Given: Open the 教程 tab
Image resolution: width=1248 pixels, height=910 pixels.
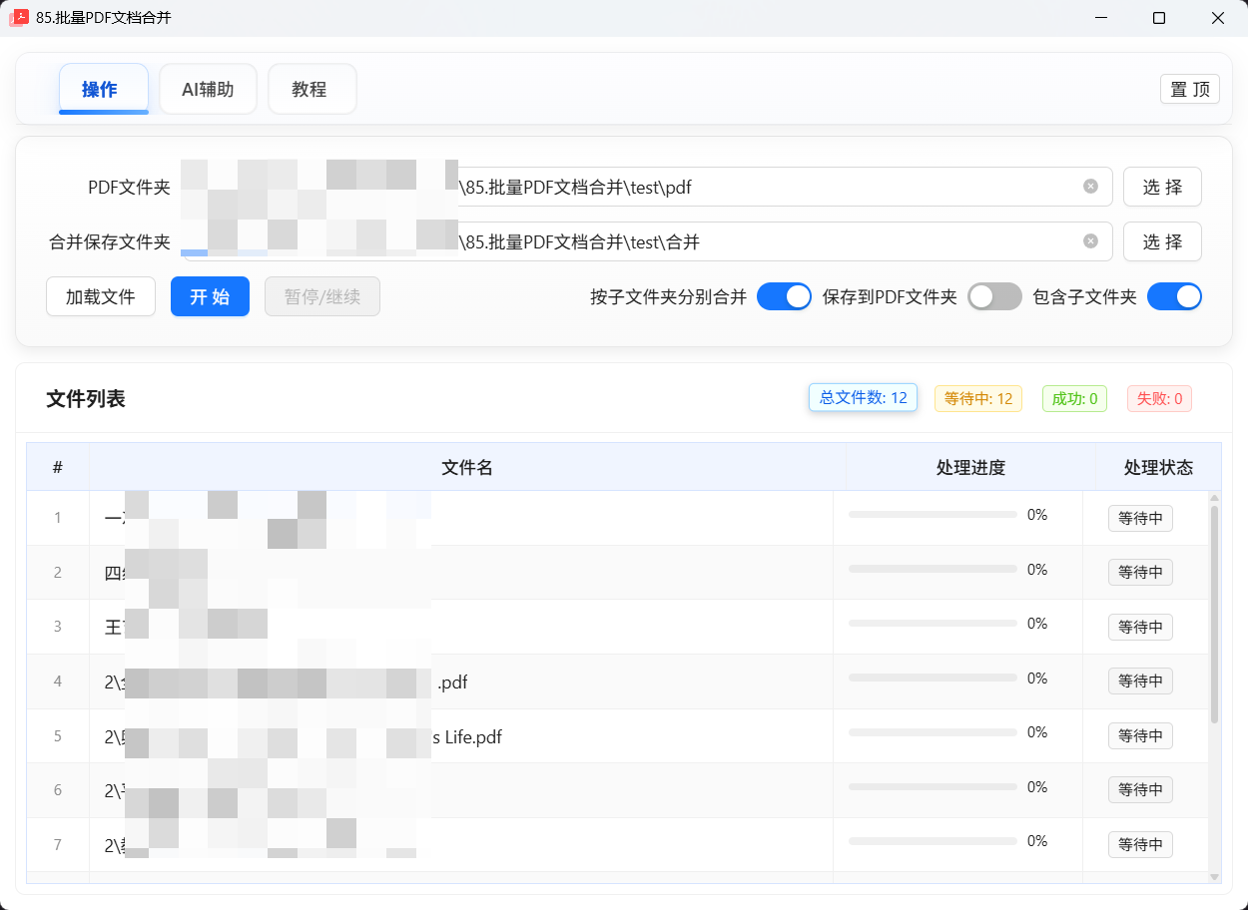Looking at the screenshot, I should pos(312,89).
